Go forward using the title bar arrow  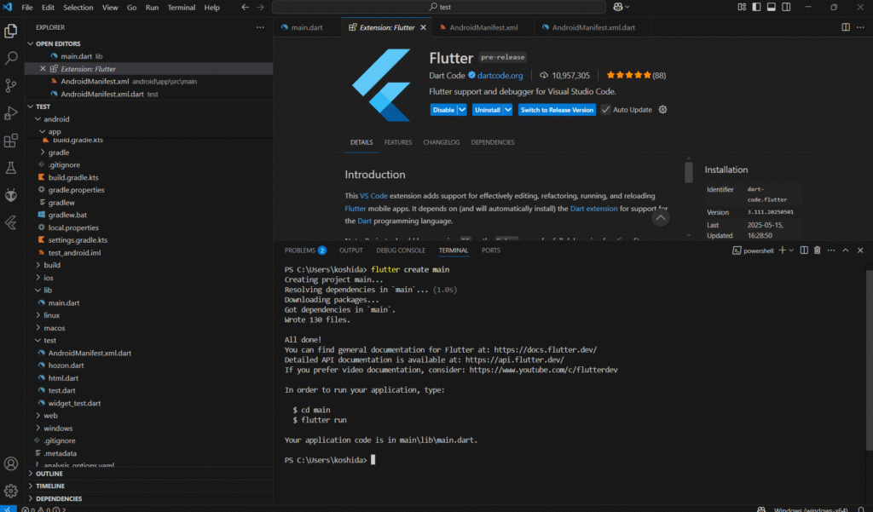(x=260, y=7)
